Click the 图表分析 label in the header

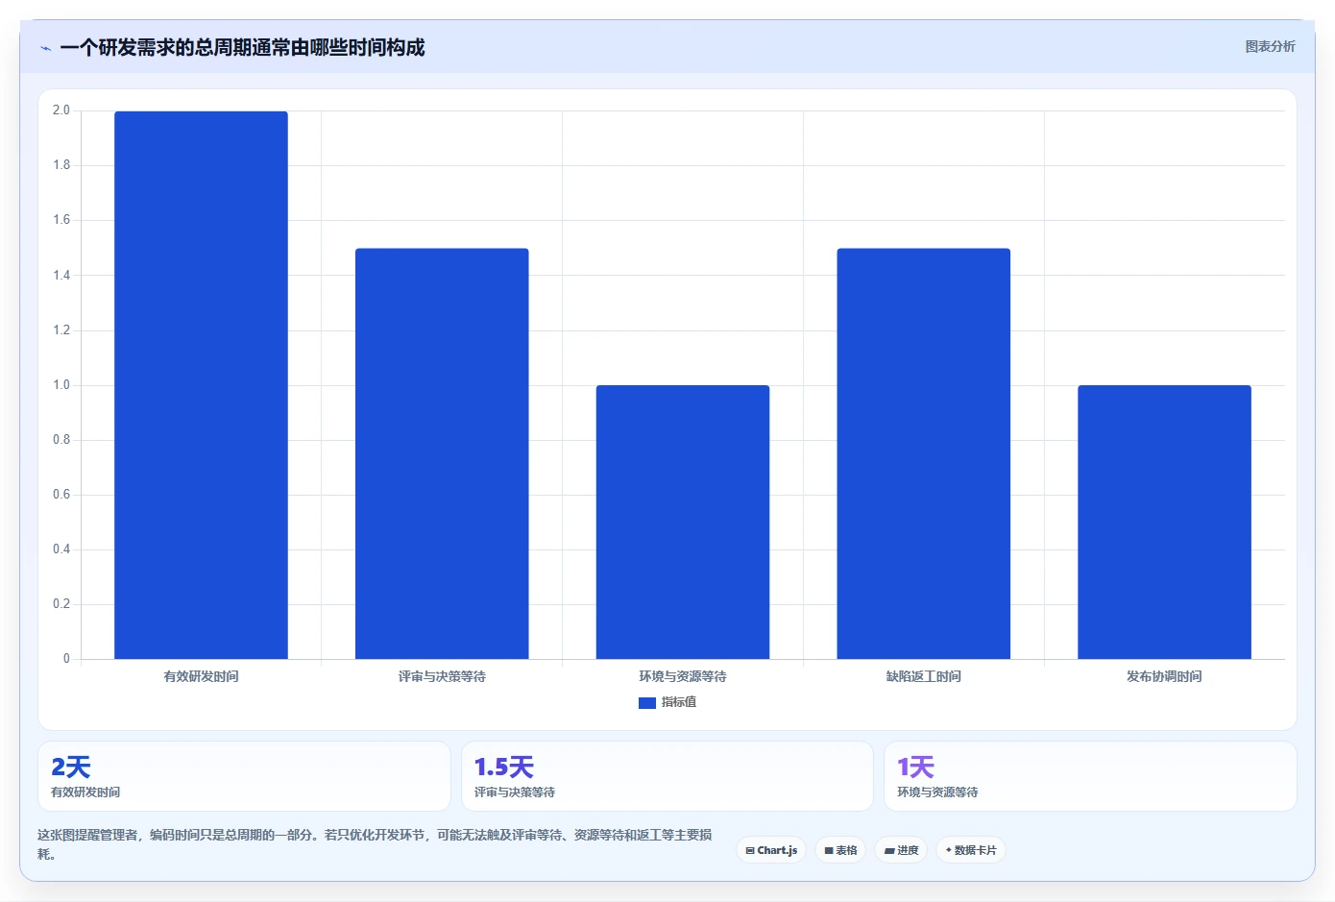1270,46
